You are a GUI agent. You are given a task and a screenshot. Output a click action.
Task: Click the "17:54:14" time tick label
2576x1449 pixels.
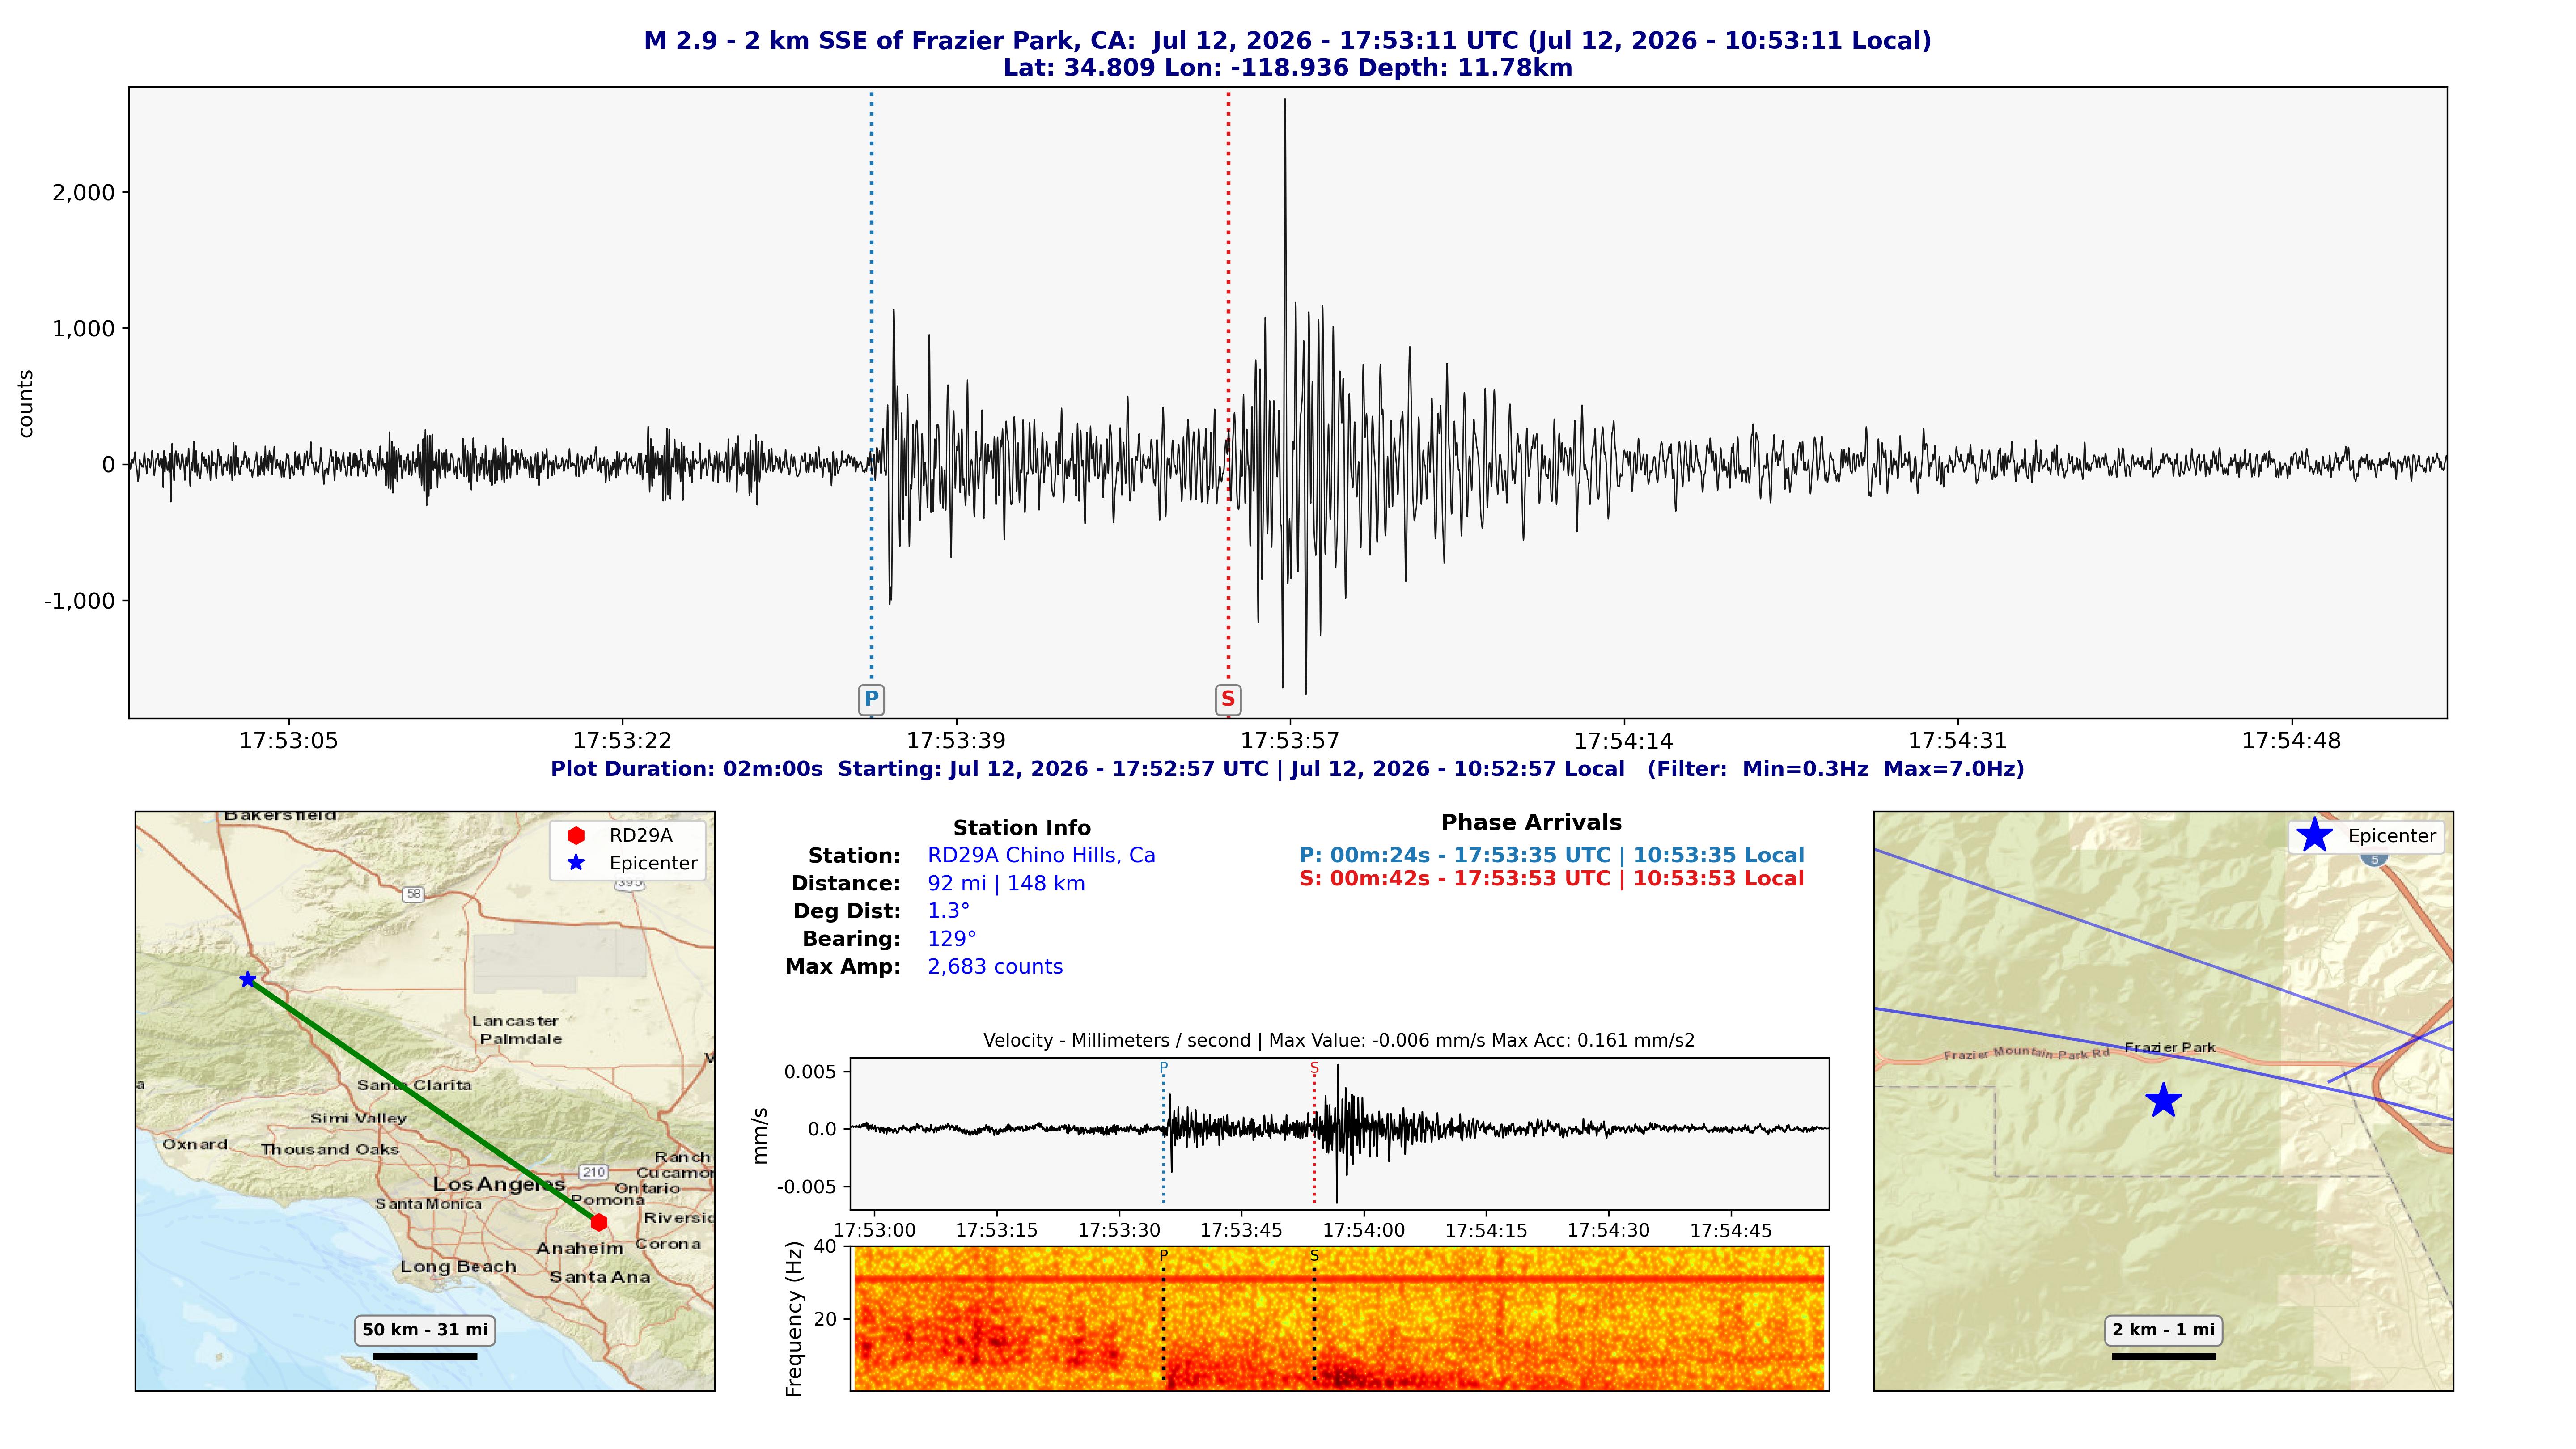pos(1624,741)
